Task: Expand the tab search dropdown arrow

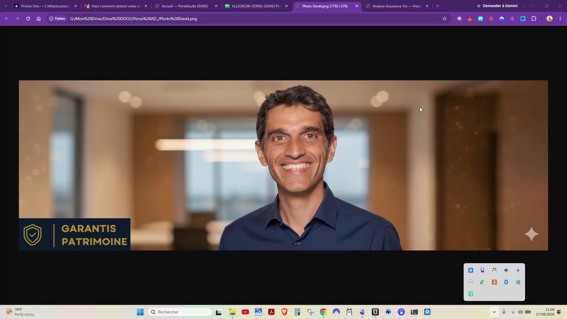Action: click(6, 6)
